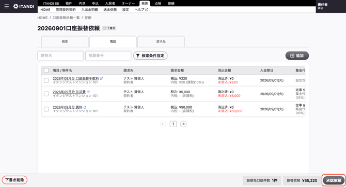Open the 申込 menu
346x187 pixels.
click(x=96, y=3)
